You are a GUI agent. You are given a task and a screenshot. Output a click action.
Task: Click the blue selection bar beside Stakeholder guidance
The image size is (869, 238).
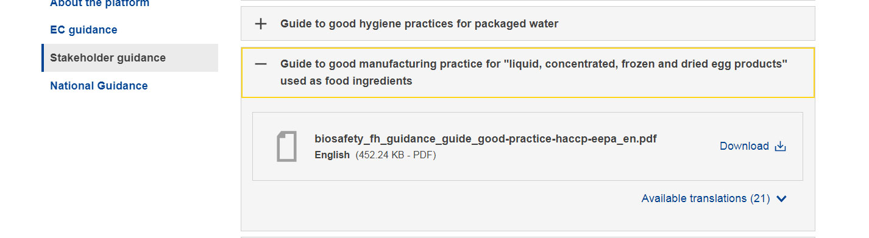[x=43, y=58]
